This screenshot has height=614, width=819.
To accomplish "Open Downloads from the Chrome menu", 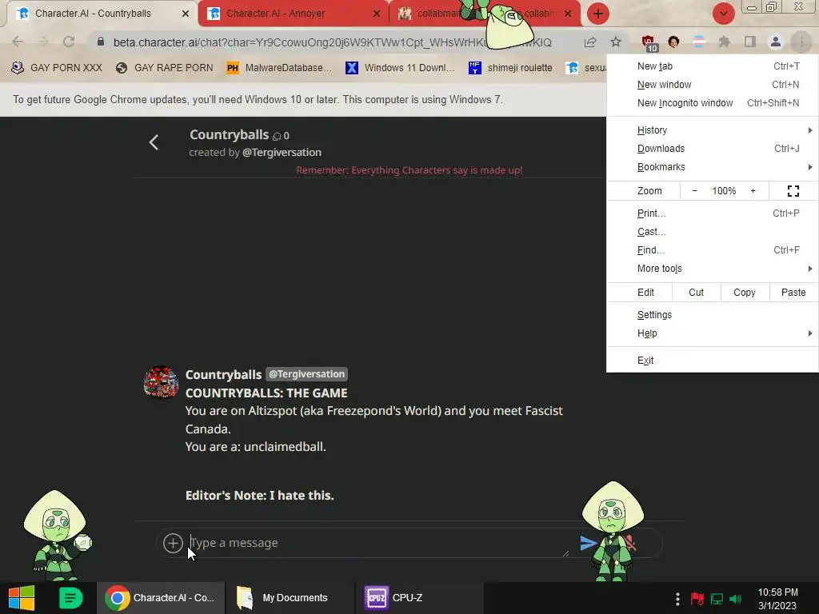I will (713, 148).
